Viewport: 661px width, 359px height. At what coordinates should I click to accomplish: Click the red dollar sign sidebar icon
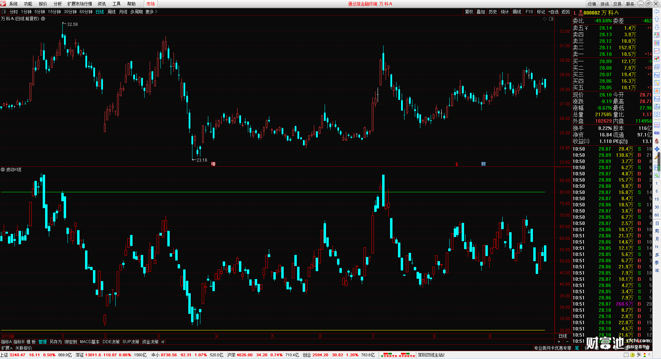(x=657, y=141)
